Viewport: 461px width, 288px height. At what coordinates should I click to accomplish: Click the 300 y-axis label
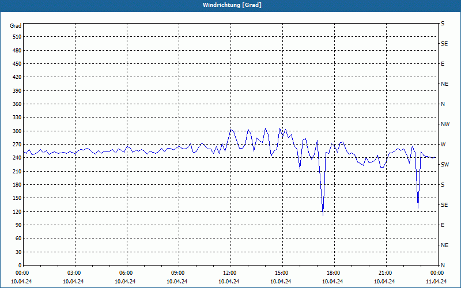(x=17, y=131)
